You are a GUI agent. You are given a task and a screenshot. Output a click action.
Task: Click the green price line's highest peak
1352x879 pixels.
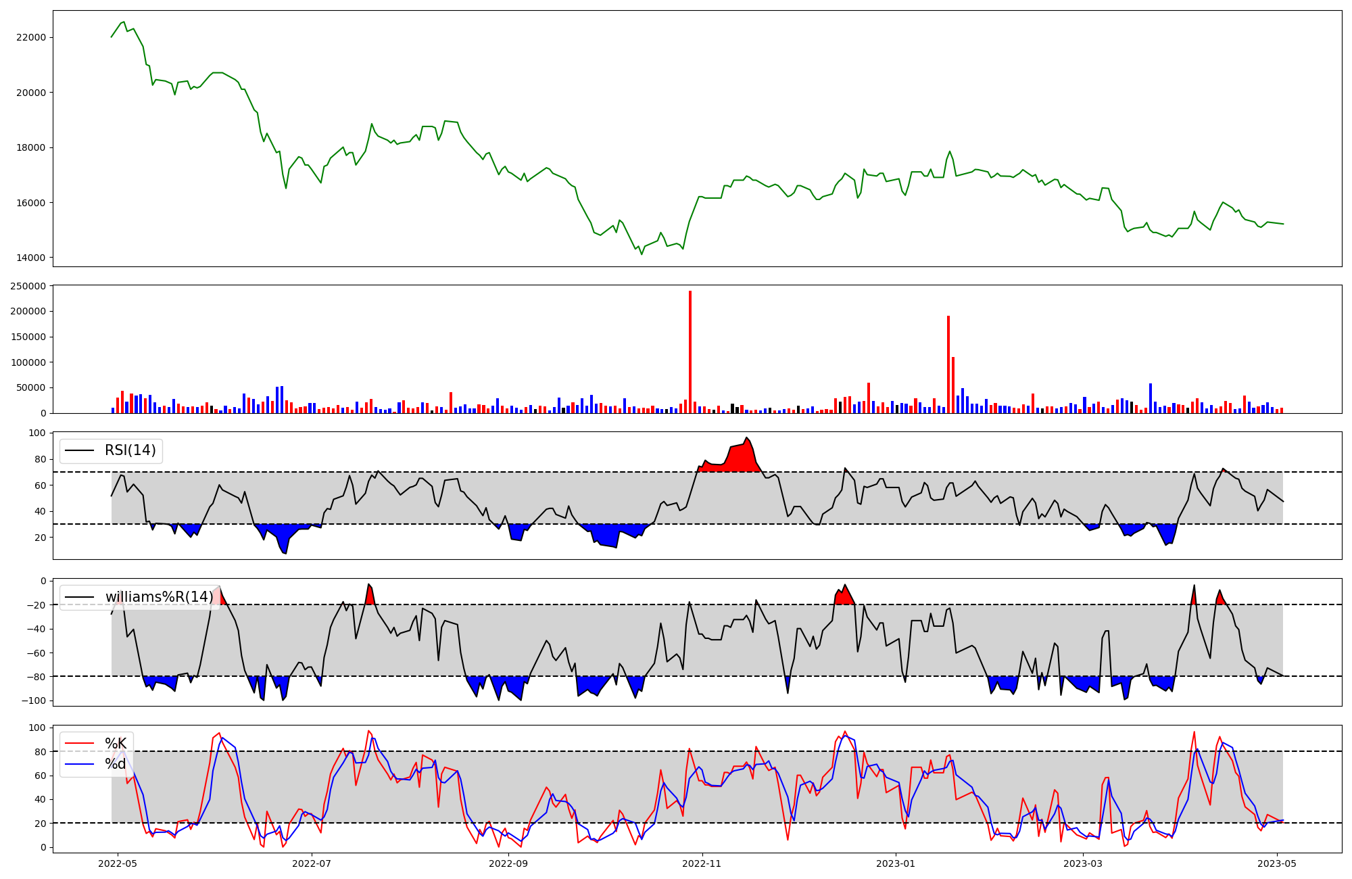[x=123, y=22]
